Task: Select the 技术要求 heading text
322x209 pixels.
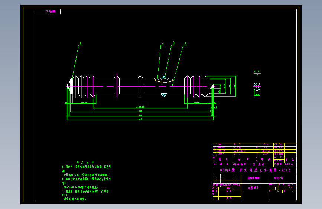Action: point(85,163)
